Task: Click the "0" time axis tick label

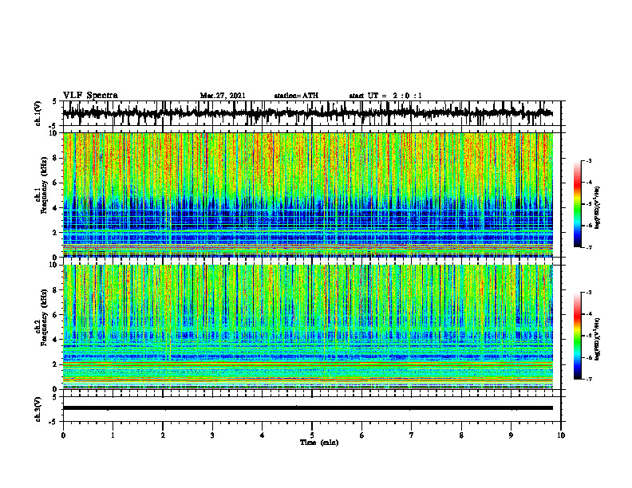Action: (x=63, y=435)
